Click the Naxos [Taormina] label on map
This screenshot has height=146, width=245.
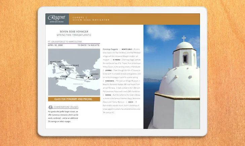click(61, 78)
